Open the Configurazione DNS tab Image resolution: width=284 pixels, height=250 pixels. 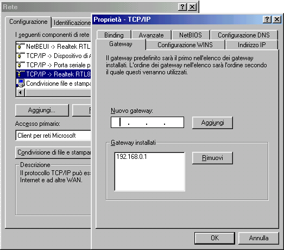(x=244, y=35)
